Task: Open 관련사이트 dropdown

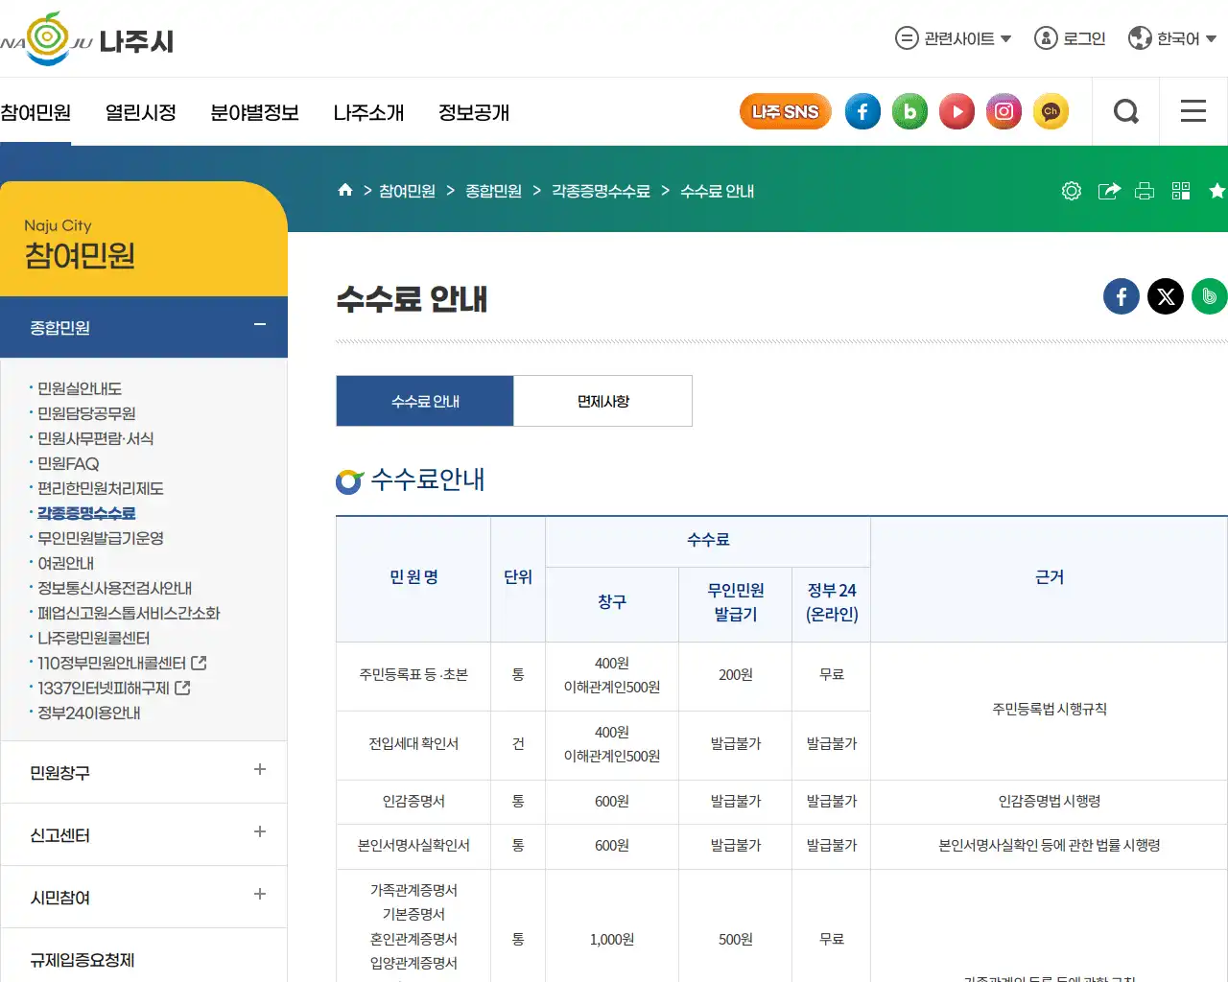Action: coord(954,38)
